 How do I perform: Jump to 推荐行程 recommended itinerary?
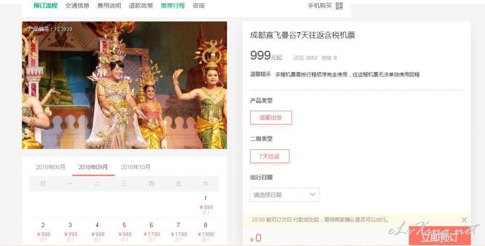(172, 6)
